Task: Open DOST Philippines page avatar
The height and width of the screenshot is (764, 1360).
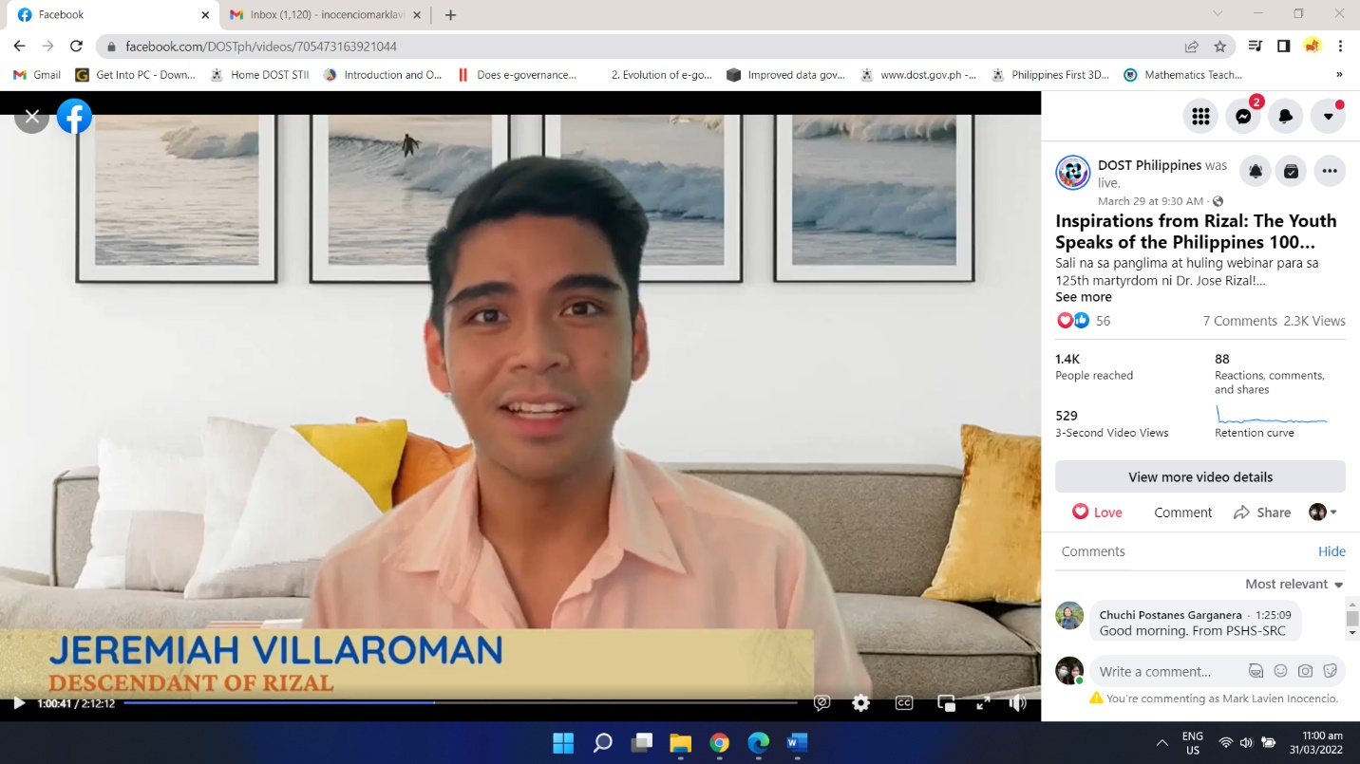Action: [x=1073, y=173]
